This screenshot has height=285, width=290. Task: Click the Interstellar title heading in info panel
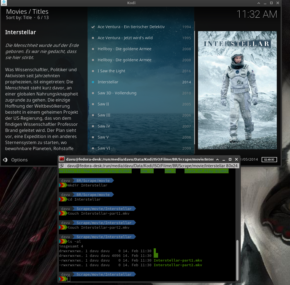tap(21, 32)
